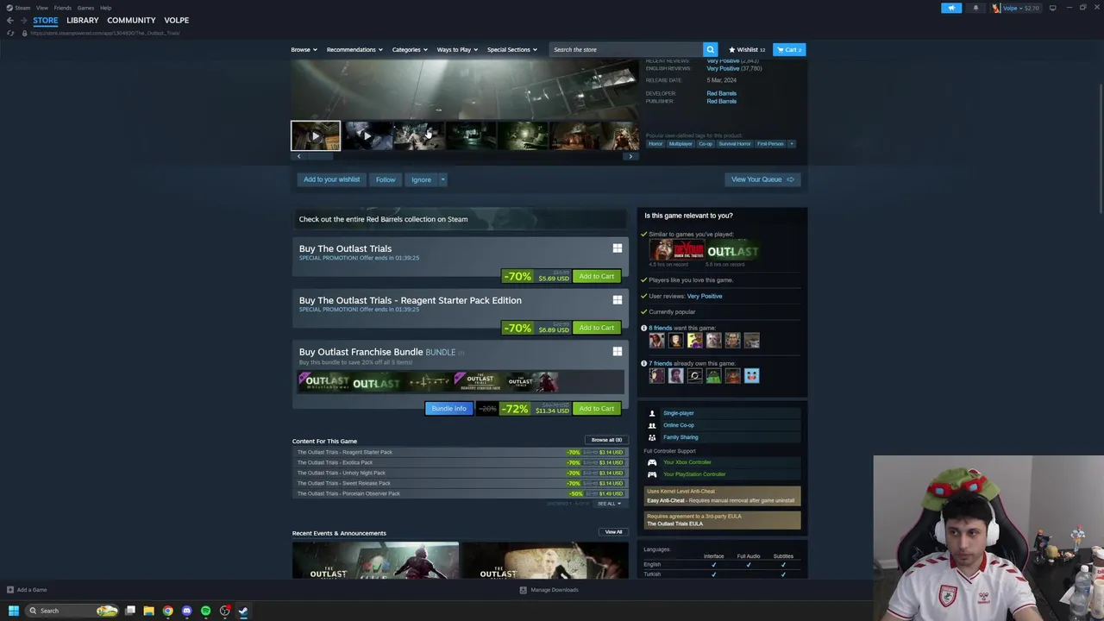This screenshot has width=1104, height=621.
Task: Click the PlayStation Controller support icon
Action: 652,474
